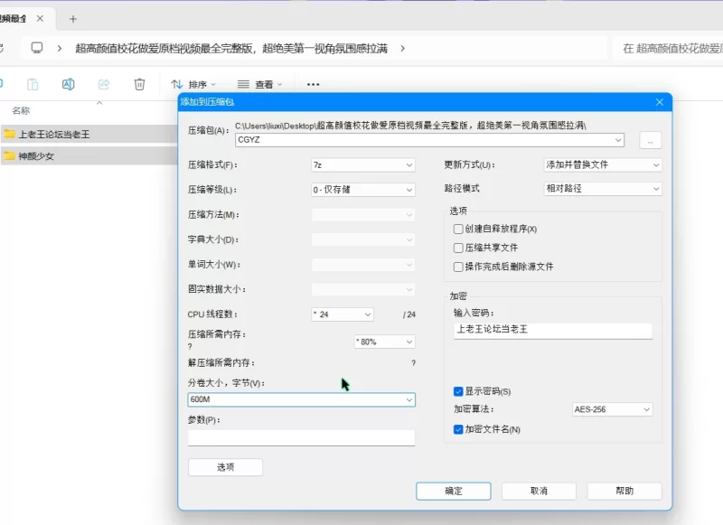Click the disabled 固实数据大小 dropdown

pyautogui.click(x=363, y=289)
